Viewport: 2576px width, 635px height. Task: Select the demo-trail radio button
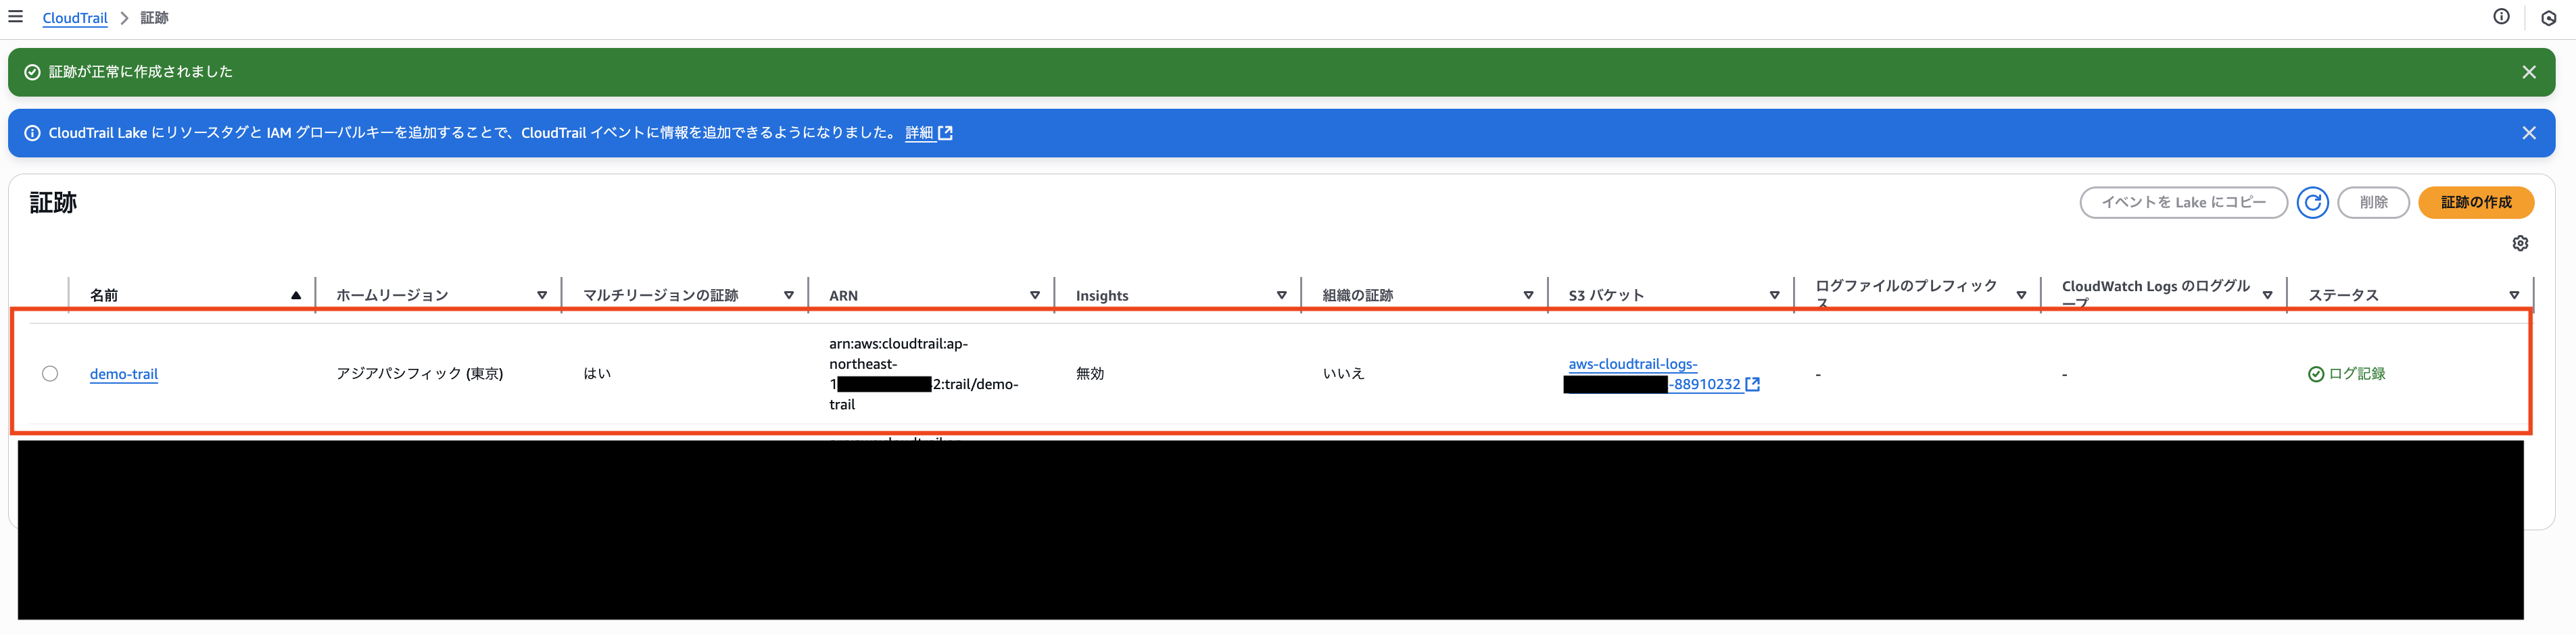click(x=50, y=374)
